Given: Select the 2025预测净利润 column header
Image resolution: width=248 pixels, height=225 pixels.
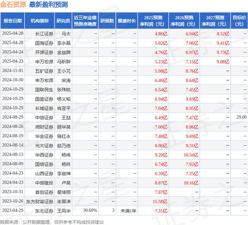Looking at the screenshot, I should tap(153, 20).
